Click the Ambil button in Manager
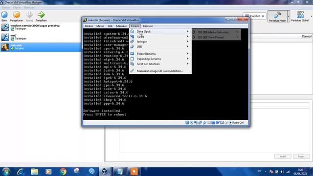Screen dimensions: 313x176 (x=283, y=156)
